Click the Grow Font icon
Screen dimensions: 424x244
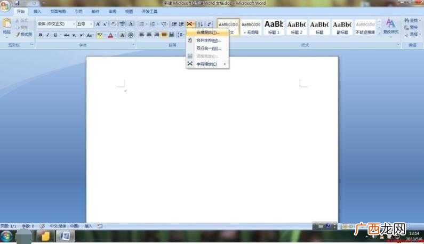[x=98, y=24]
